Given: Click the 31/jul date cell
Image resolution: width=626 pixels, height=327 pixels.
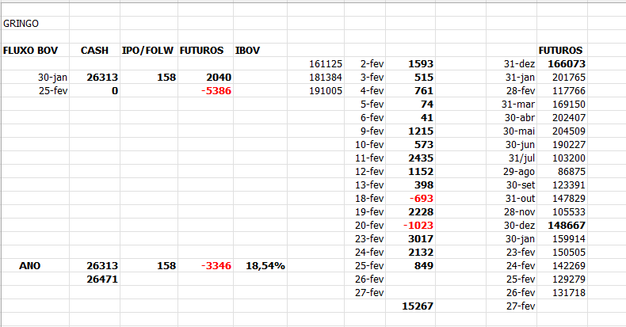Looking at the screenshot, I should pos(511,158).
